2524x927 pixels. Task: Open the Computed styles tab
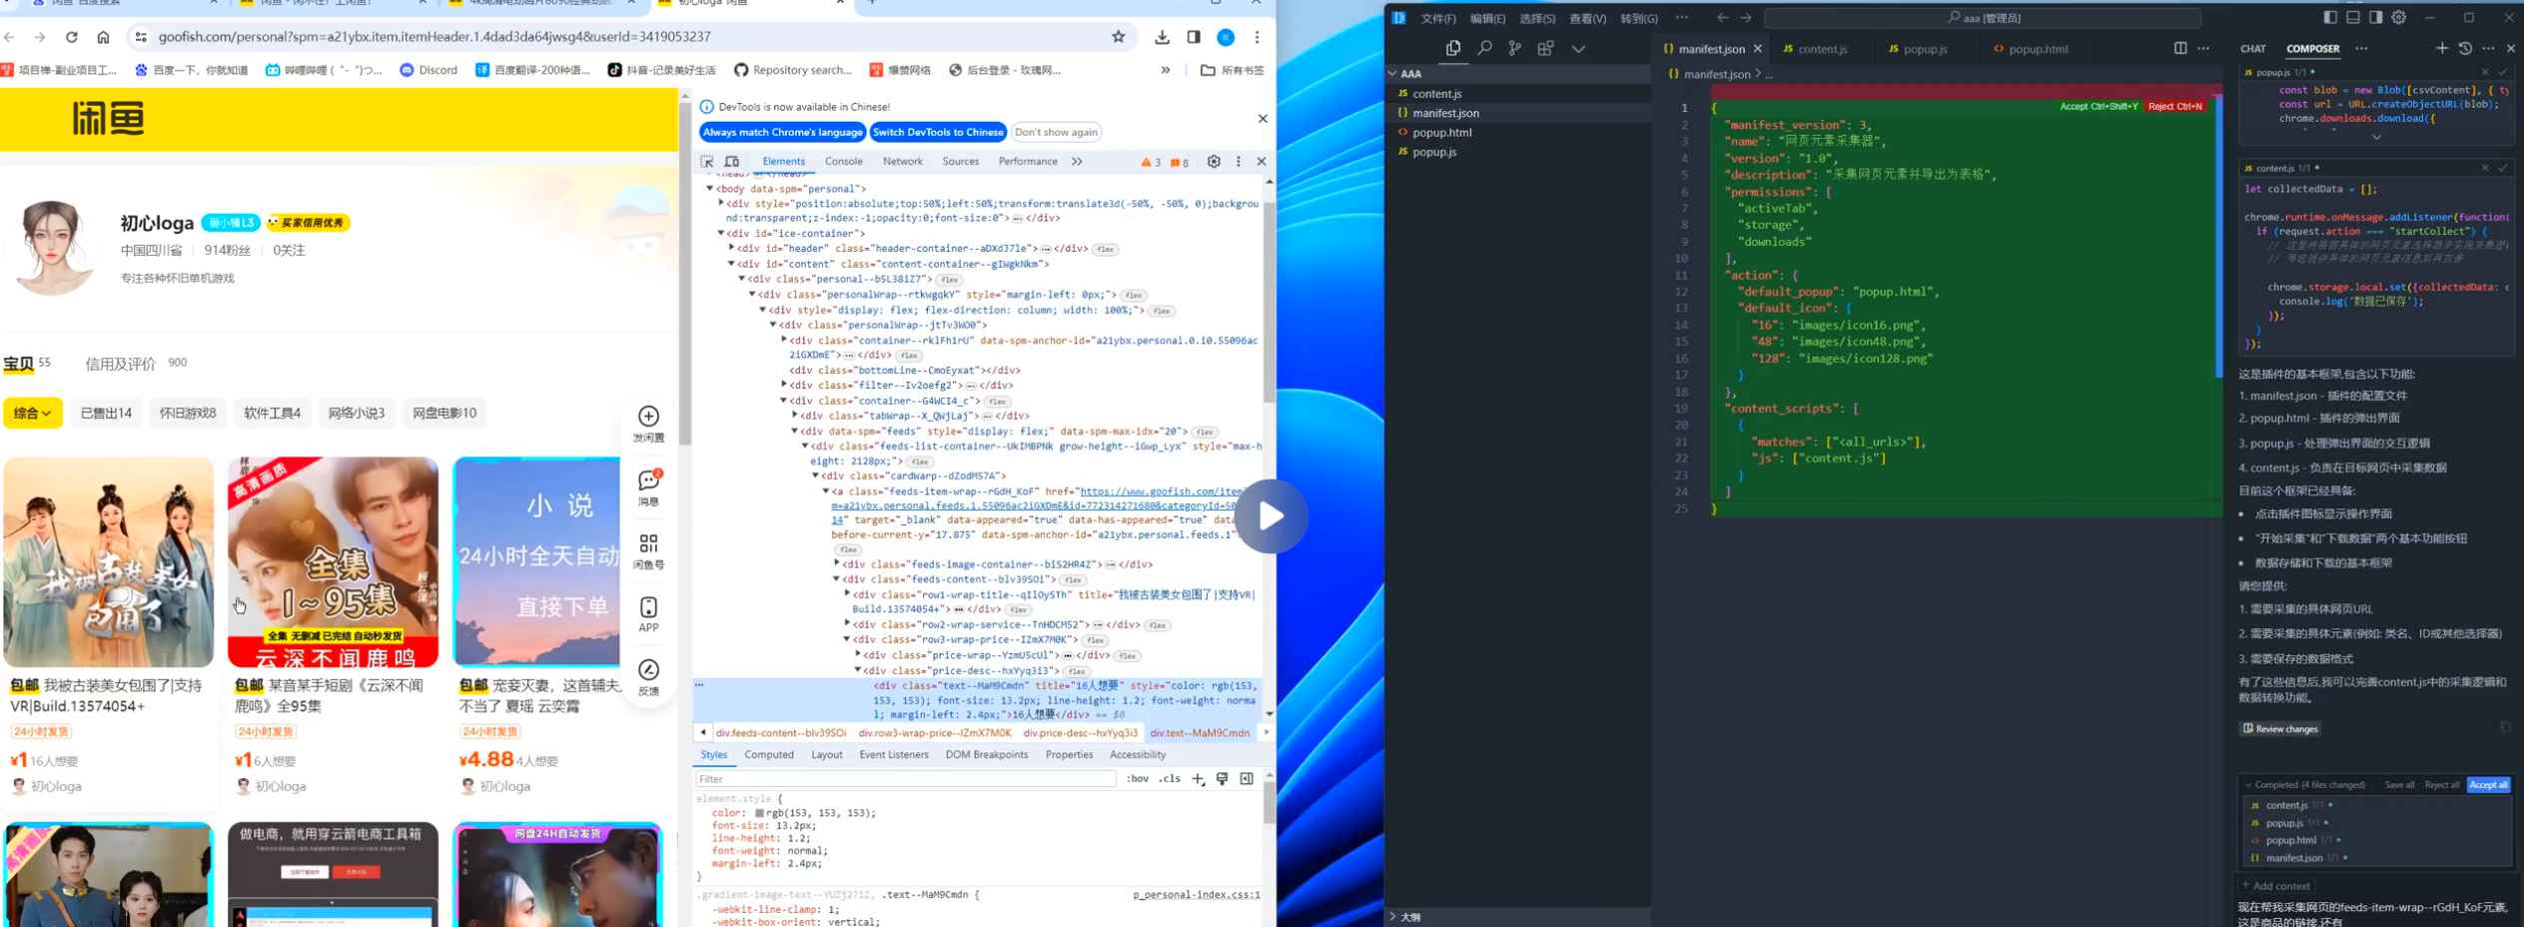[768, 754]
